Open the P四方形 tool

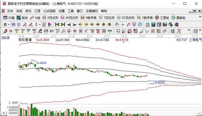click(50, 18)
